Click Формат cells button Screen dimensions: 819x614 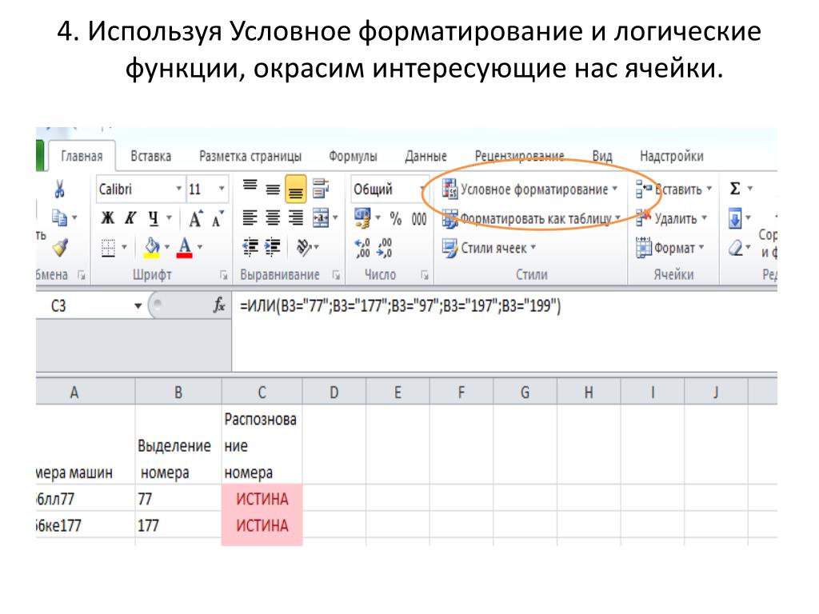670,248
